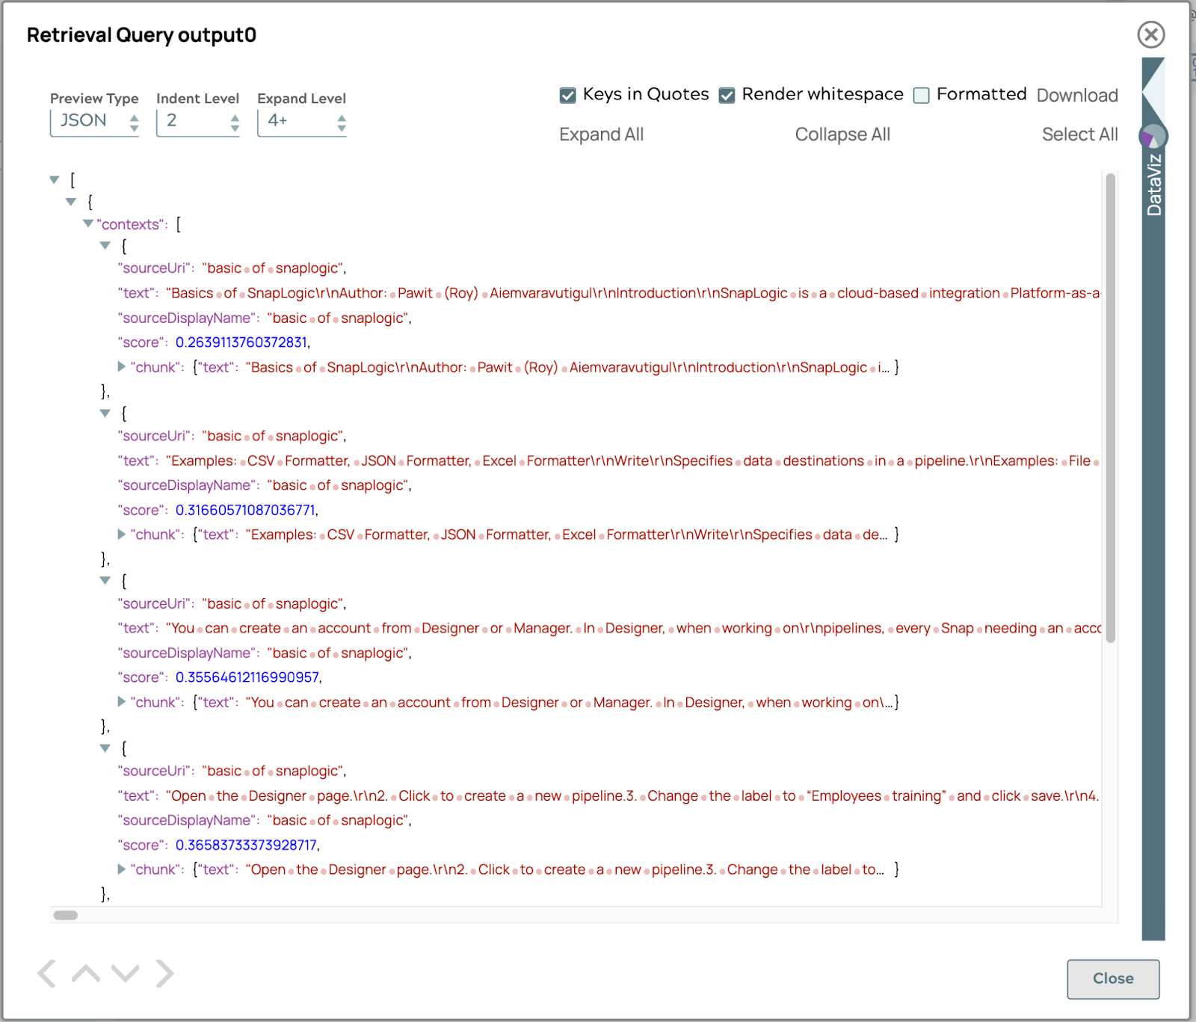Click the horizontal scrollbar thumb
Viewport: 1196px width, 1022px height.
[66, 915]
